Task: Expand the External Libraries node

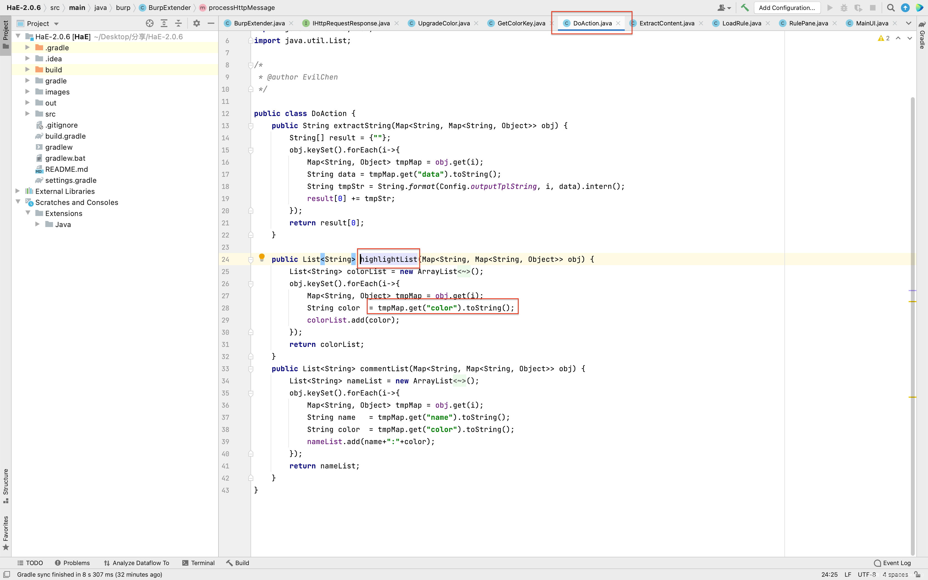Action: (18, 191)
